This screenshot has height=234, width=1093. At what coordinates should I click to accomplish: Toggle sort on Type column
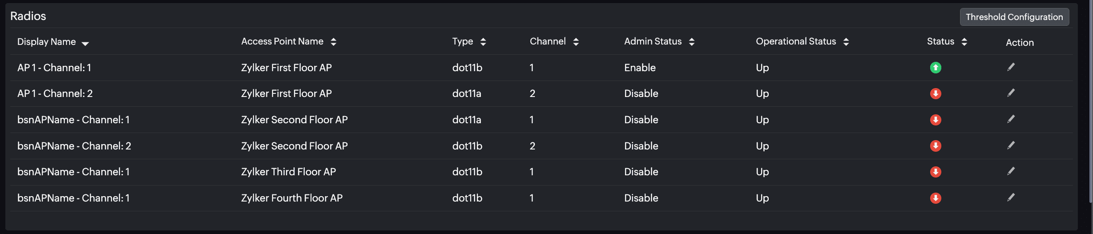point(483,42)
